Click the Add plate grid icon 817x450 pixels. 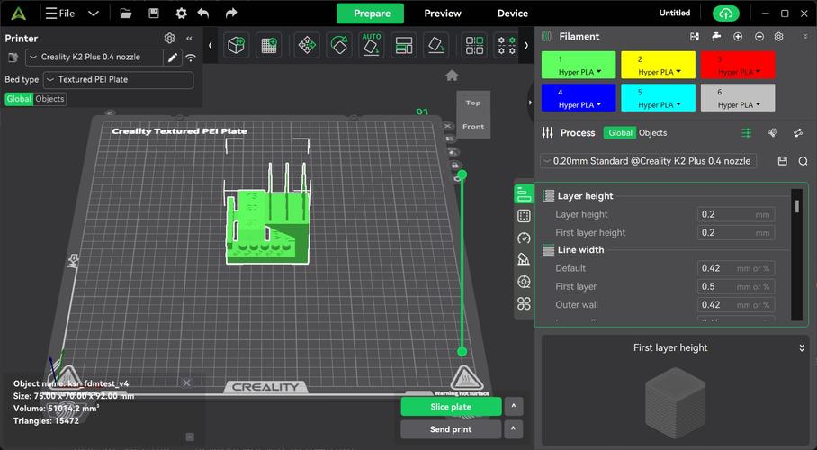coord(269,45)
